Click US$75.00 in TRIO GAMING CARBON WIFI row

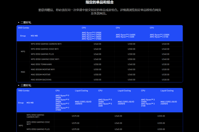tap(76, 116)
